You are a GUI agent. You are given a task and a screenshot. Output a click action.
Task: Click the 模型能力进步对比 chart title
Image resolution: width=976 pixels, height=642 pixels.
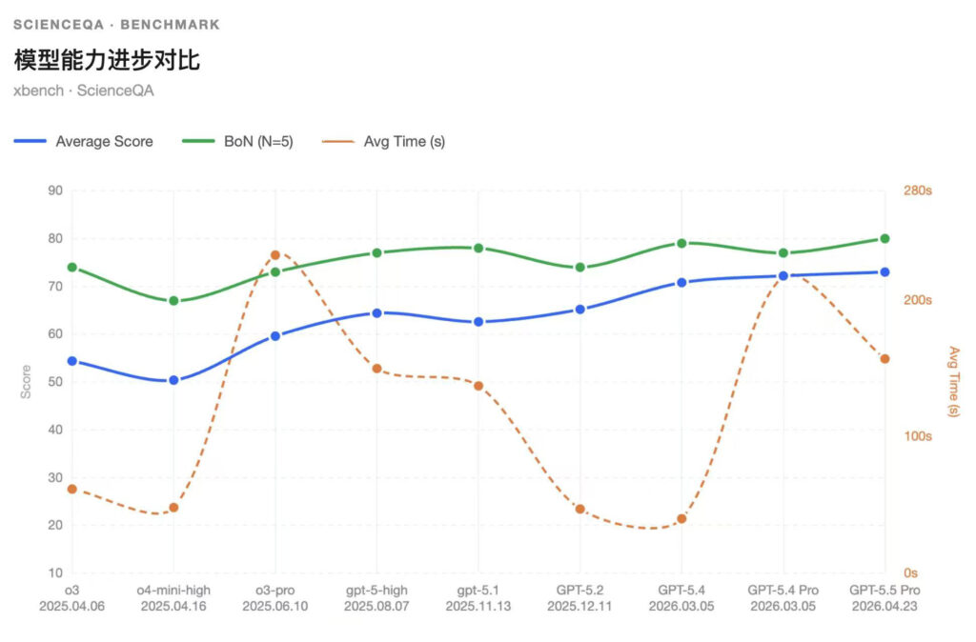point(107,60)
